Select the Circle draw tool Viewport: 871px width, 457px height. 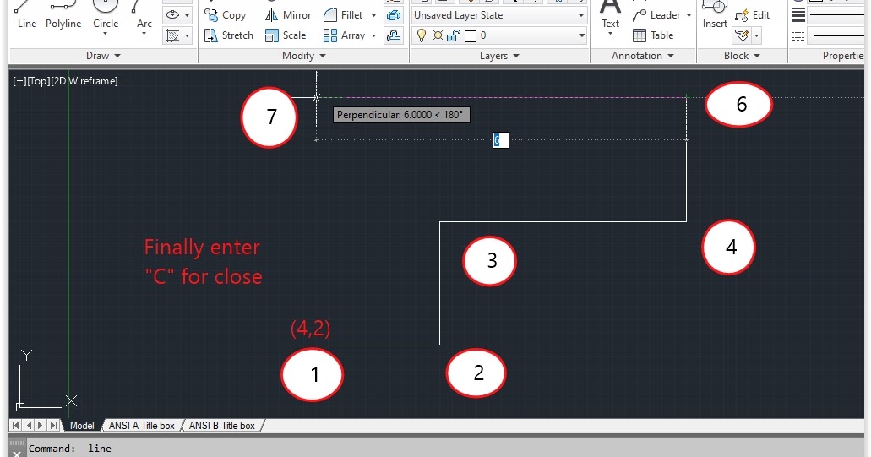pyautogui.click(x=105, y=14)
